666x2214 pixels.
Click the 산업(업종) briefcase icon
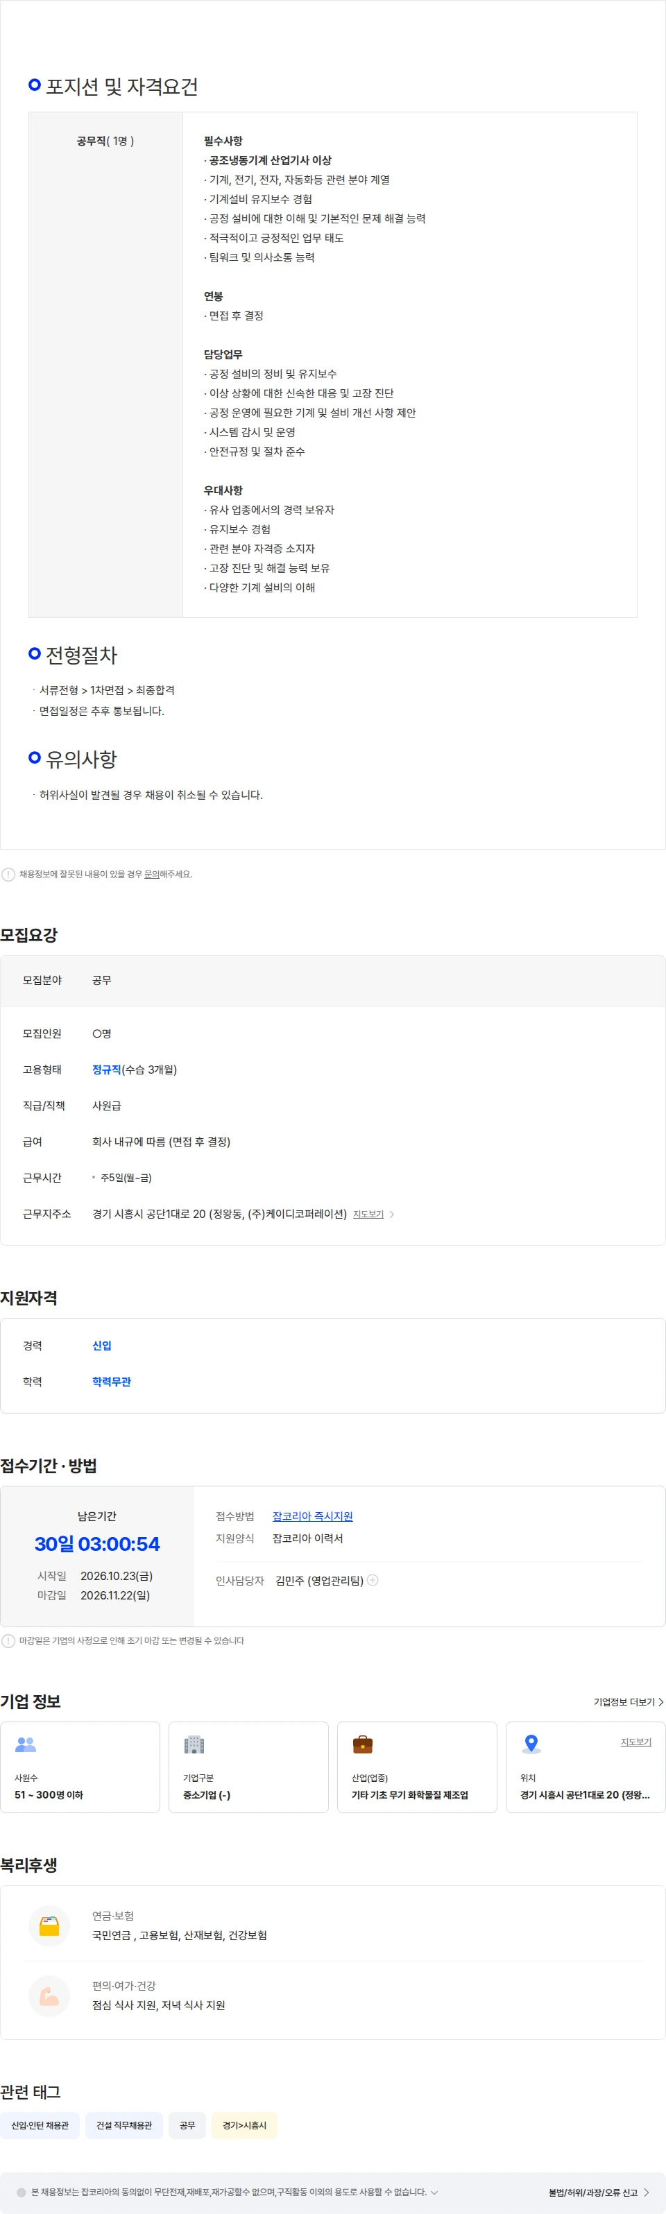point(363,1744)
